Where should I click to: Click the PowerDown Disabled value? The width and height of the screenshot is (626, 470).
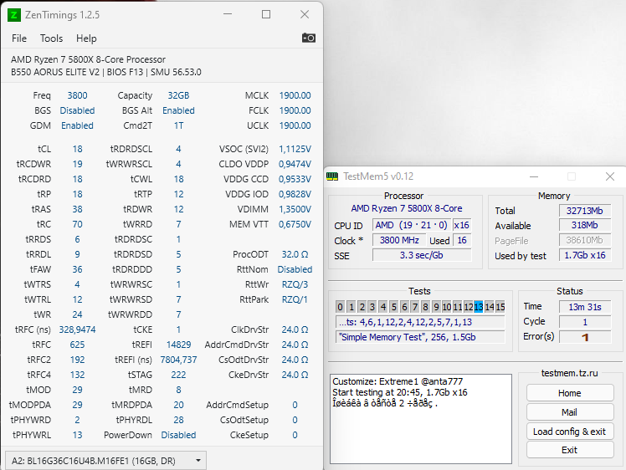tap(178, 435)
